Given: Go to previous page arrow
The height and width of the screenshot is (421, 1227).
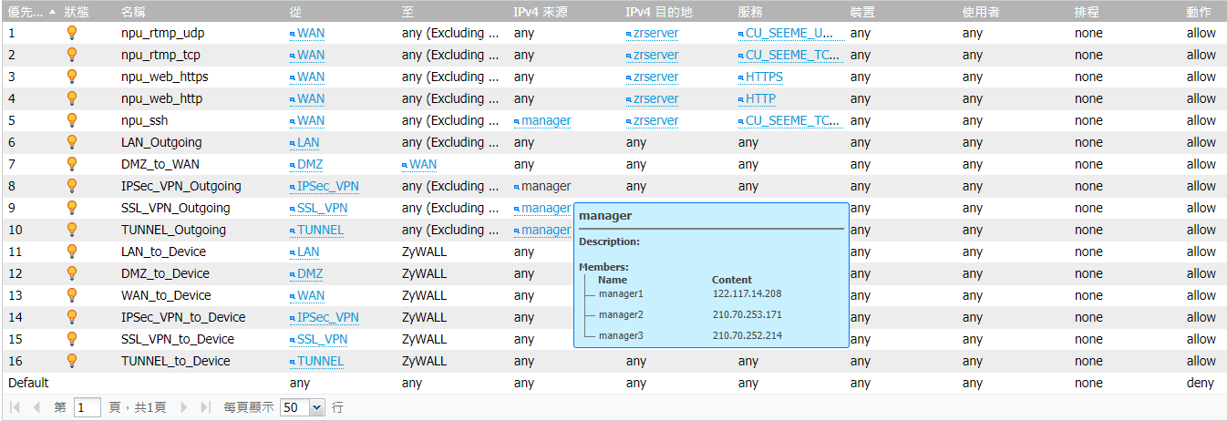Looking at the screenshot, I should [x=36, y=407].
